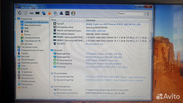183x103 pixels.
Task: Select DirectX in the tree
Action: (x=24, y=69)
